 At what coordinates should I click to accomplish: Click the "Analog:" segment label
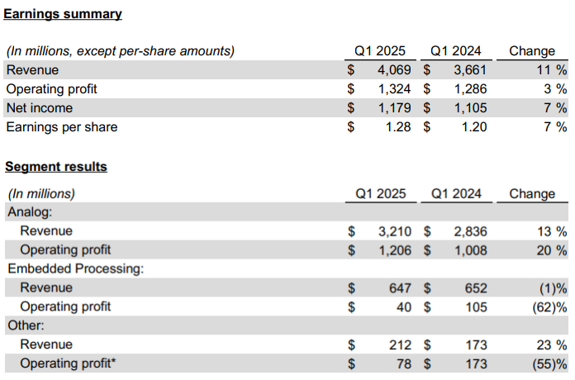tap(30, 212)
